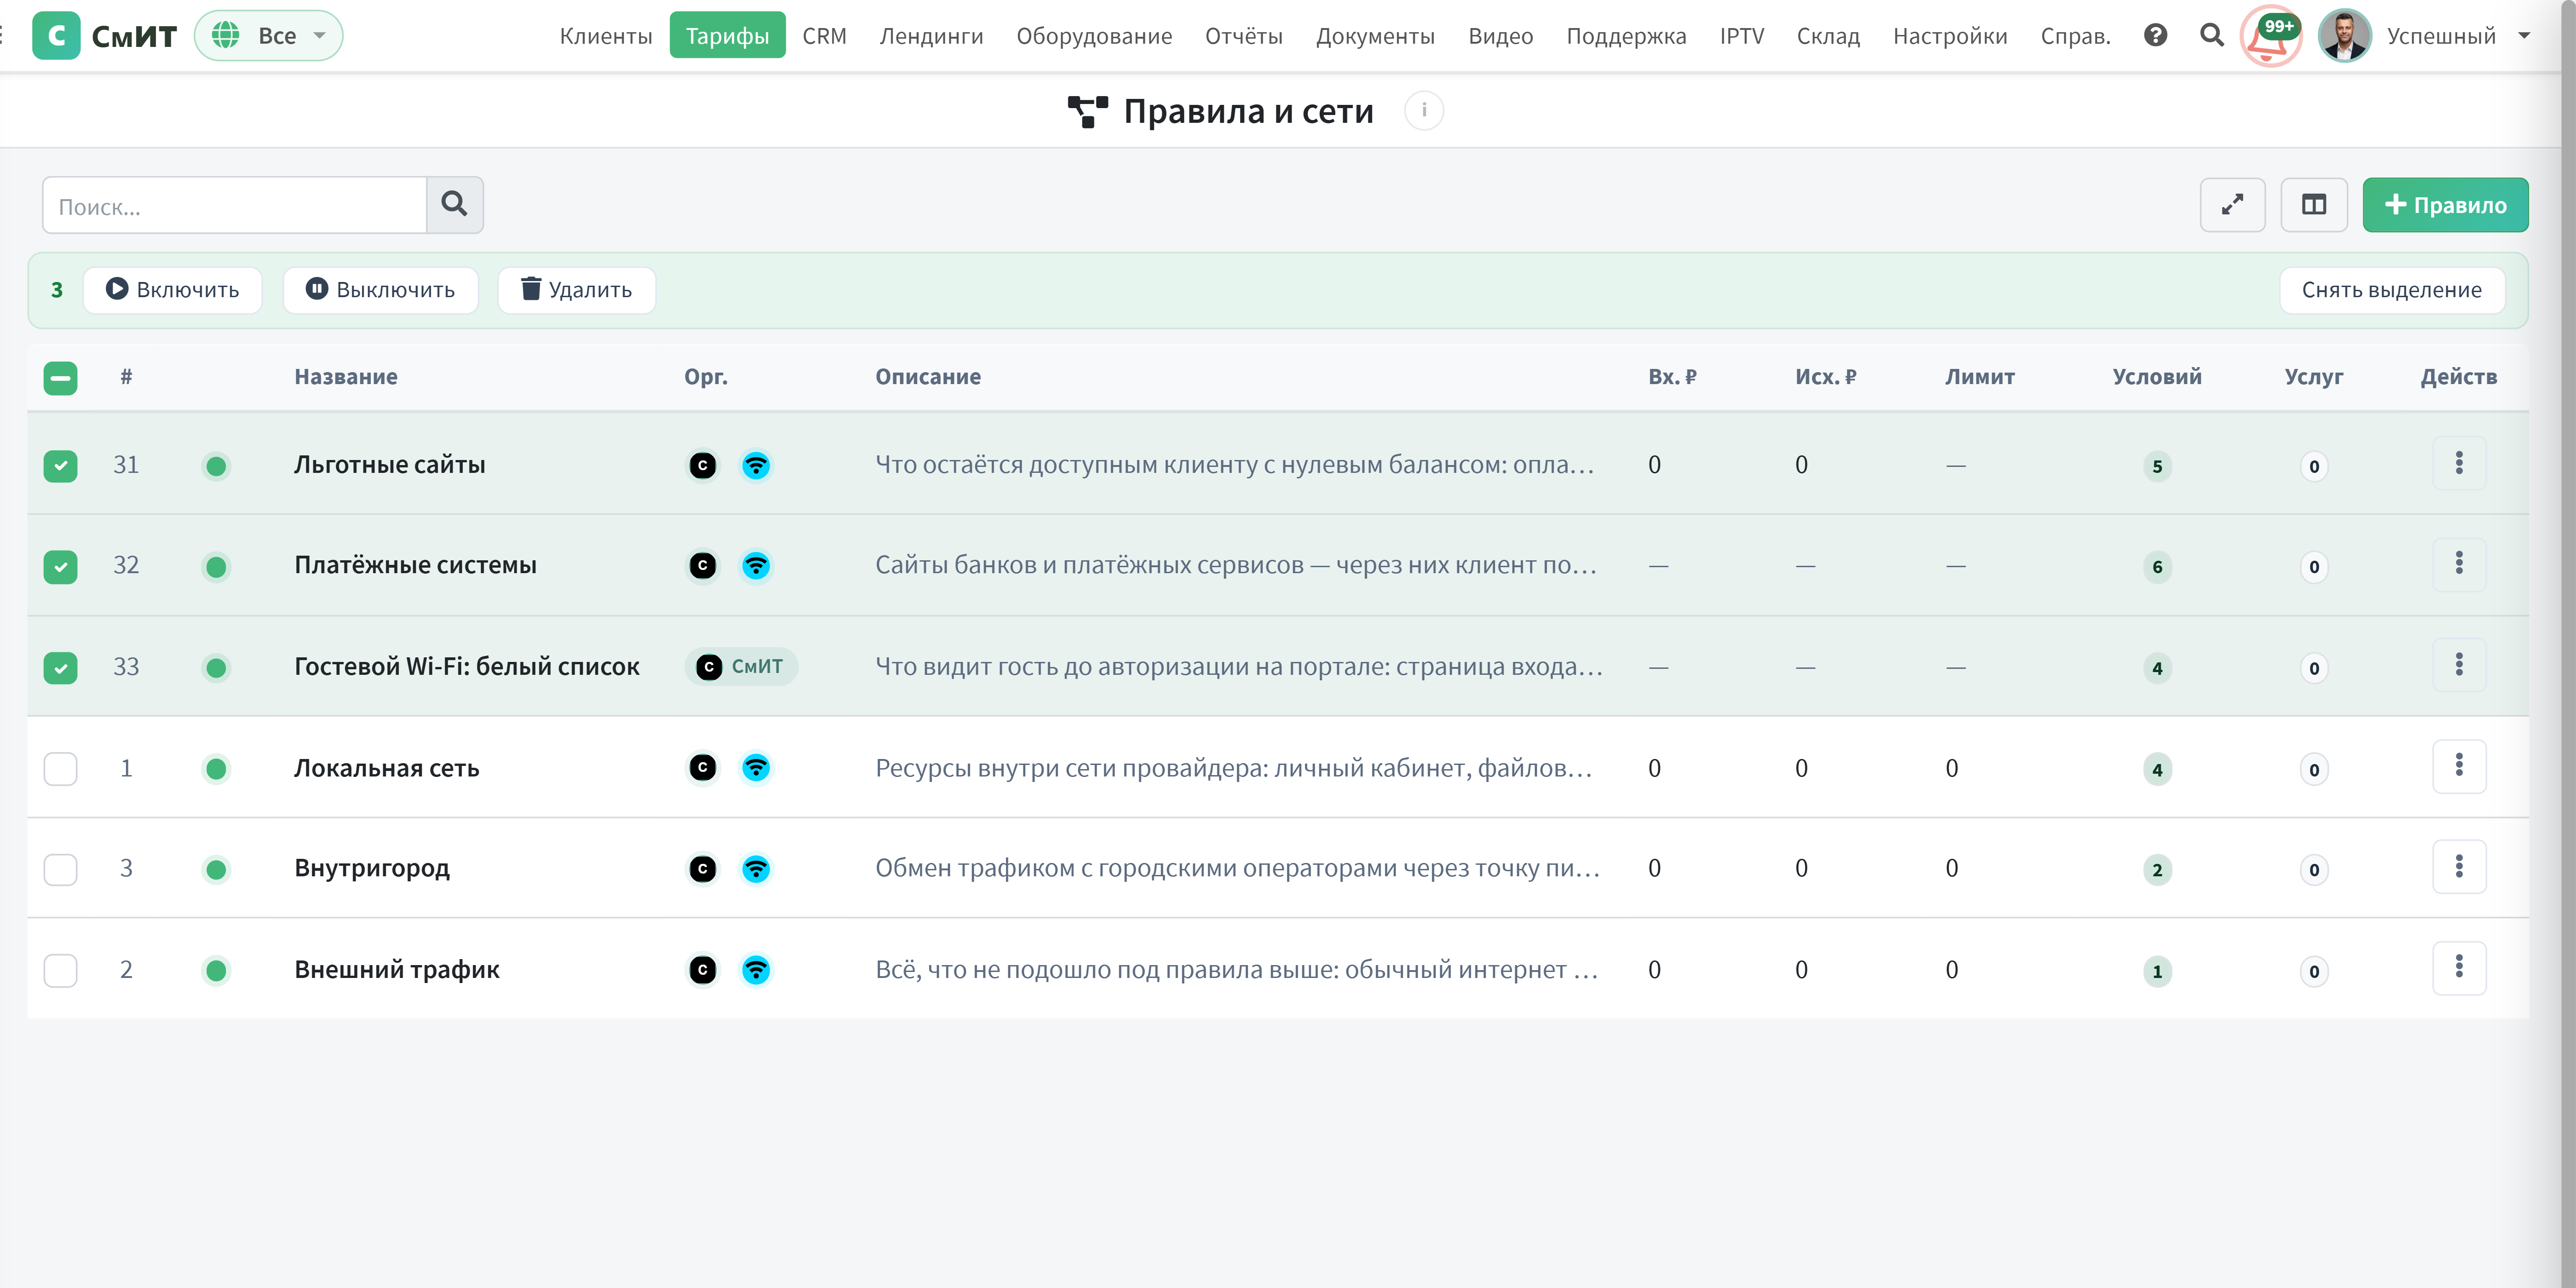Click the СмИТ org tag in row 33
The image size is (2576, 1288).
(741, 667)
